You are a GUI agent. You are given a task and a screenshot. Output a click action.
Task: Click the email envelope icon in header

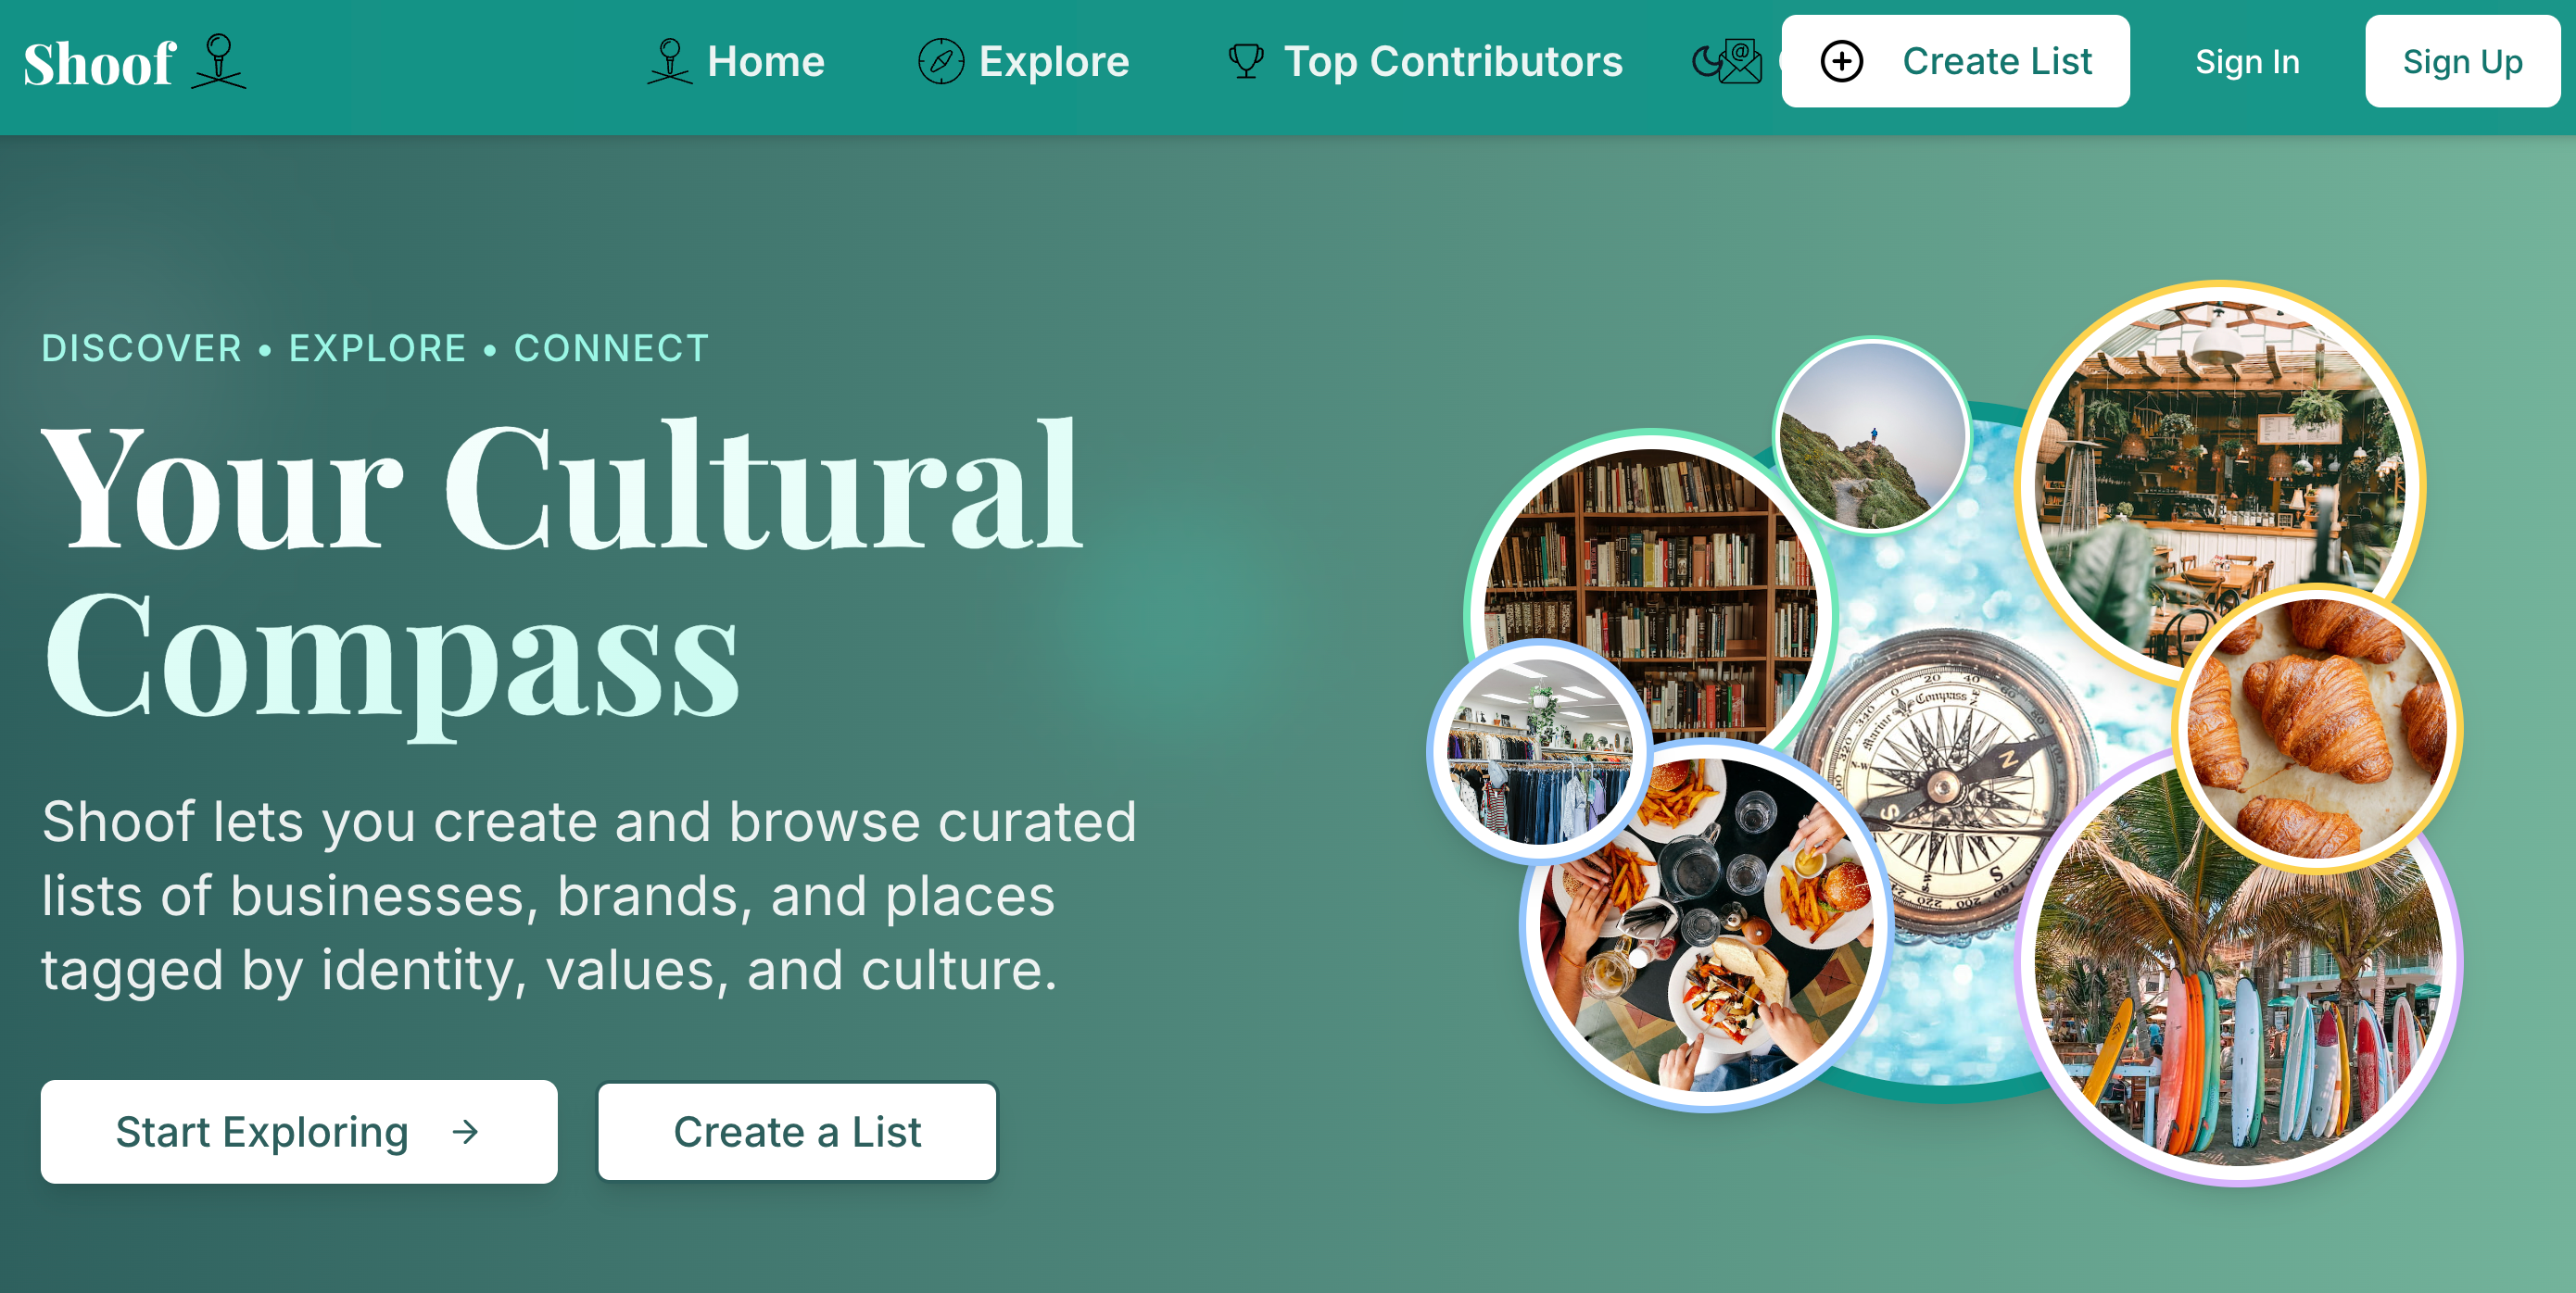1741,61
